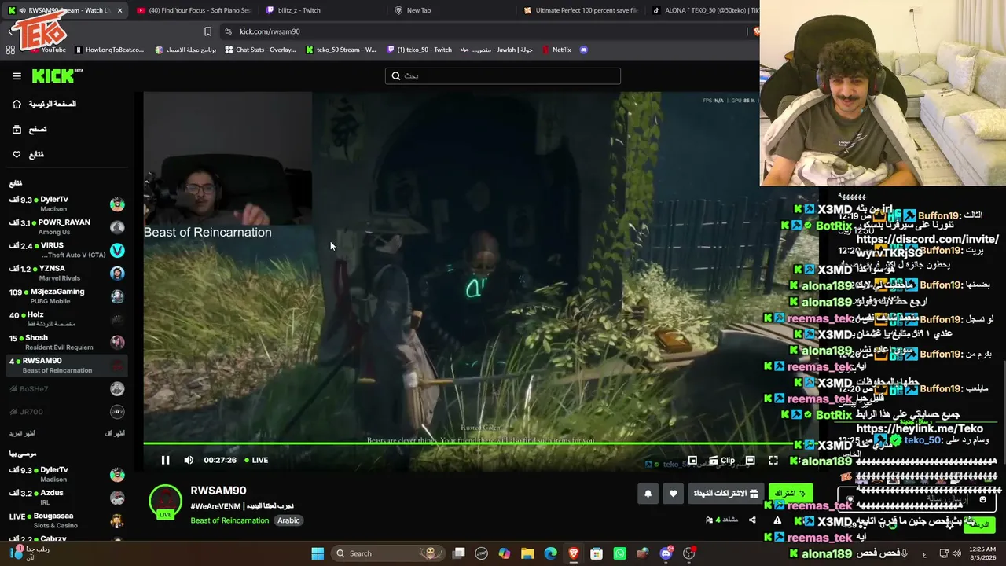Screen dimensions: 1006x566
Task: Open the Chat Stats Overlay bookmark
Action: click(x=260, y=50)
